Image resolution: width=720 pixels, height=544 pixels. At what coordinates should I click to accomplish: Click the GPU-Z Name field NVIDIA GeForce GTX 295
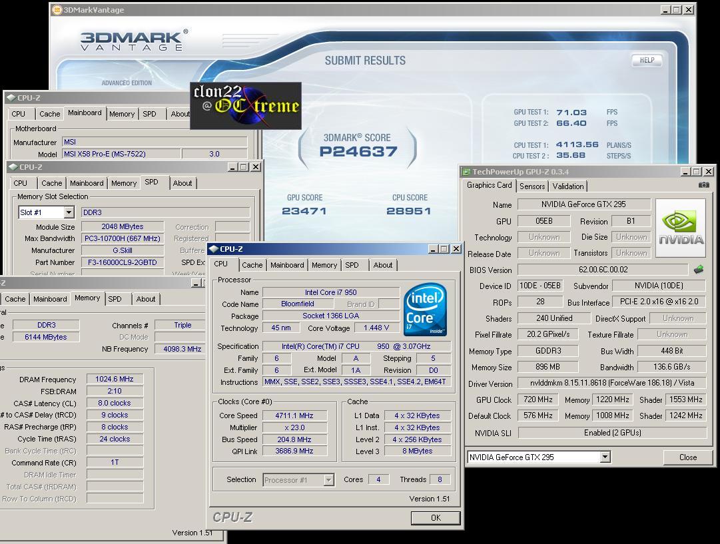click(583, 204)
